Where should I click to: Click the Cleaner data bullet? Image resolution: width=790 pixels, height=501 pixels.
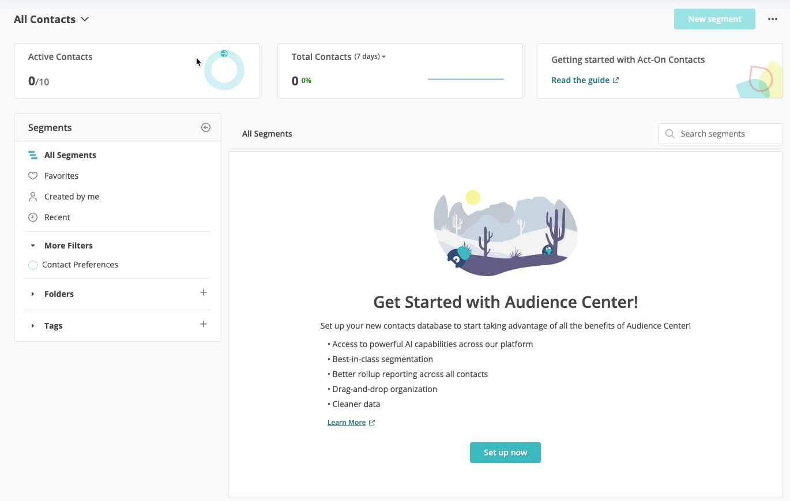click(354, 404)
